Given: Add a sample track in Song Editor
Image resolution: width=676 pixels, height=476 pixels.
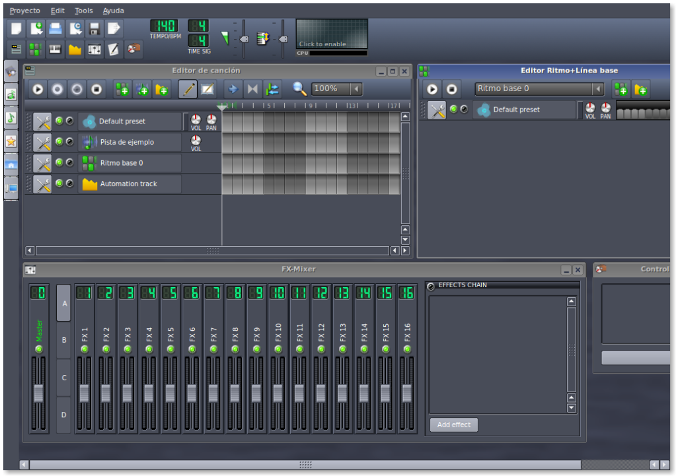Looking at the screenshot, I should tap(142, 90).
